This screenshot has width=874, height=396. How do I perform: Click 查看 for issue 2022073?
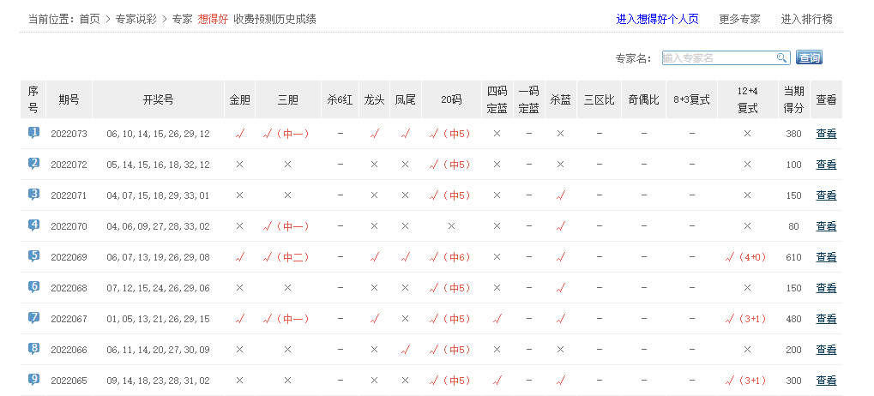tap(826, 134)
